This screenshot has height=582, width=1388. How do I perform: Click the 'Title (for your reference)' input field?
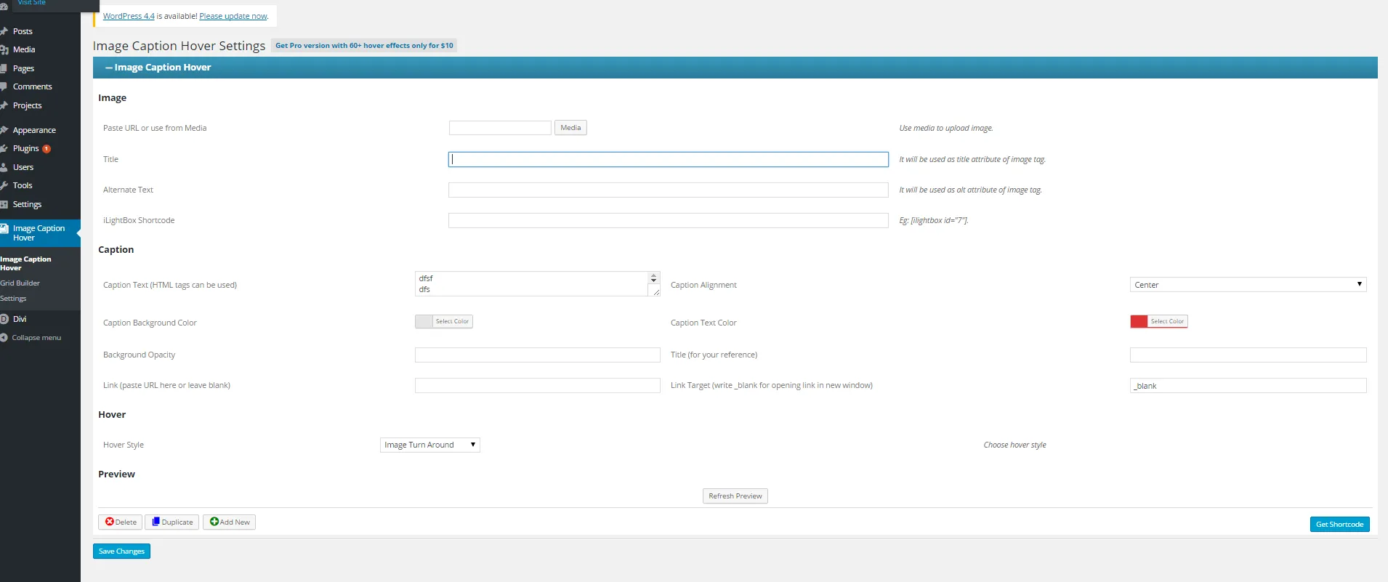pyautogui.click(x=1248, y=355)
